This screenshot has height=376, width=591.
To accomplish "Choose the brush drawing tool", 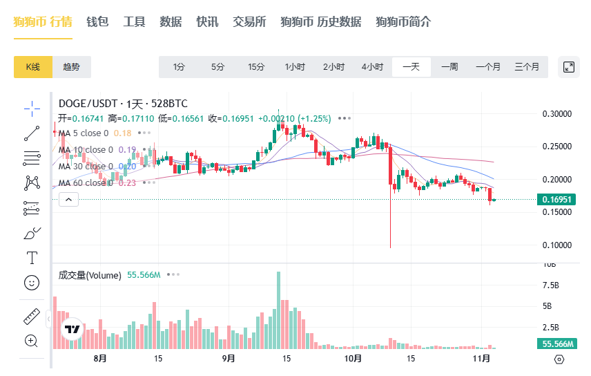I will (x=32, y=233).
